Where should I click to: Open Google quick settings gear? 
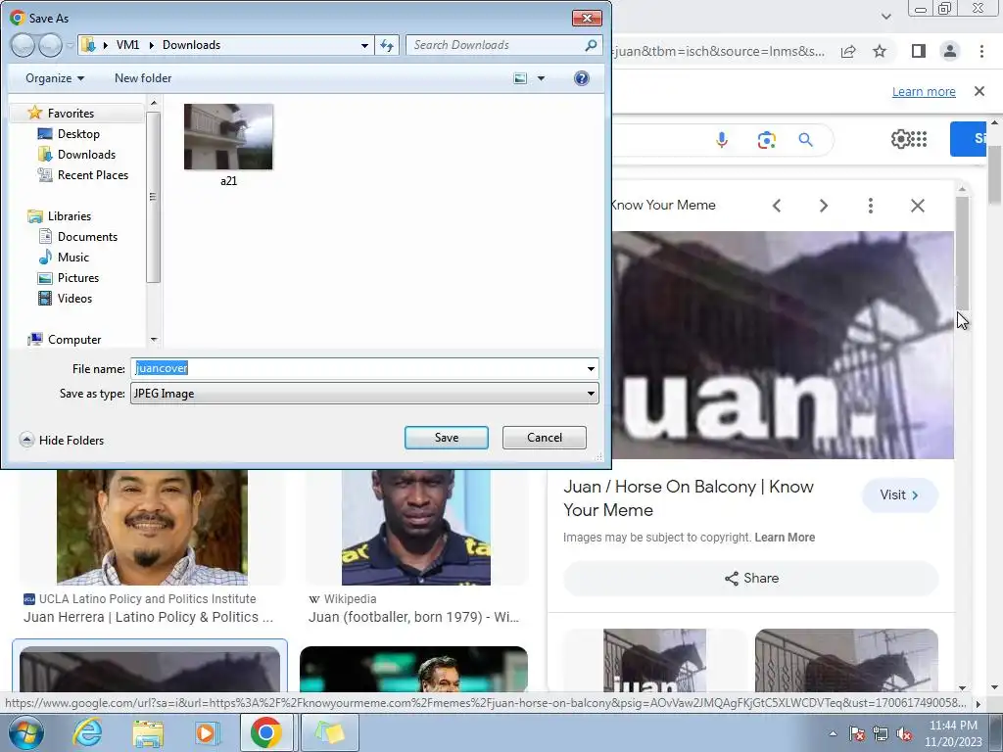[901, 139]
